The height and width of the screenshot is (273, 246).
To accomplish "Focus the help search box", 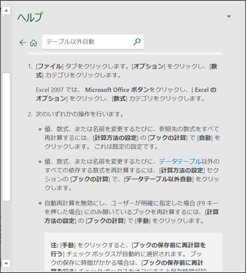I will click(93, 42).
